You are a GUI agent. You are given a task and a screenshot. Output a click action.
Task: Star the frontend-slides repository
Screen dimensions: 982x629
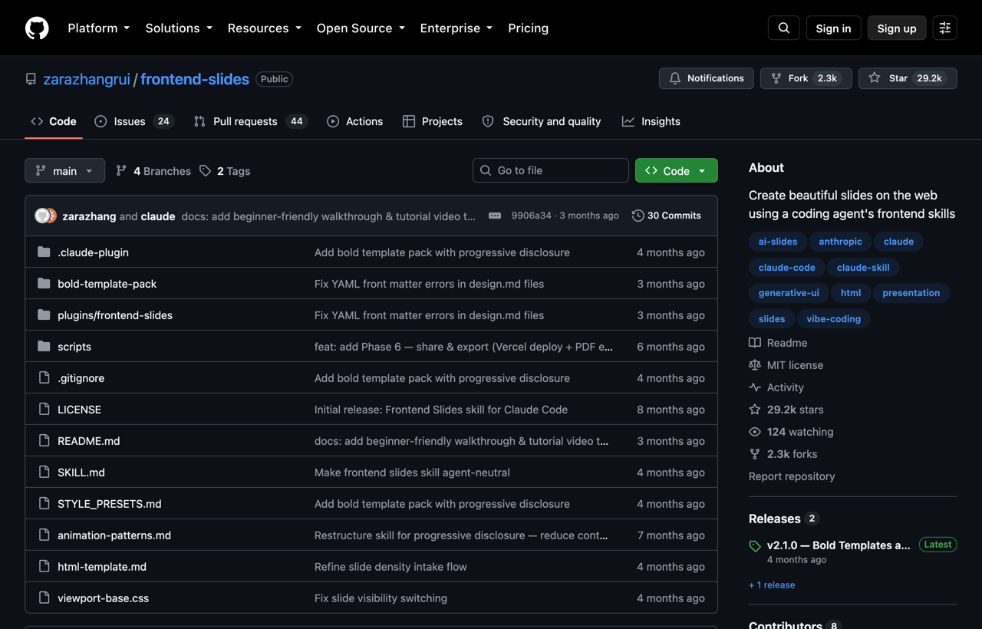[908, 78]
